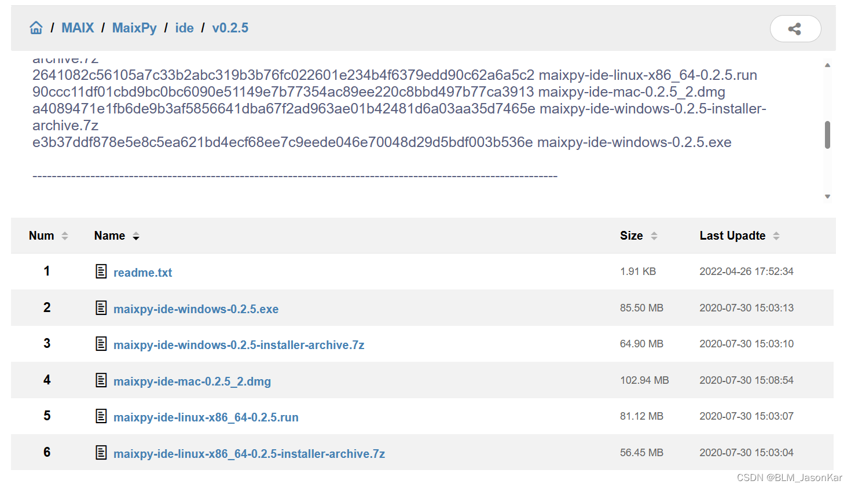The width and height of the screenshot is (851, 488).
Task: Click the readme panel scrollbar thumb
Action: pyautogui.click(x=827, y=135)
